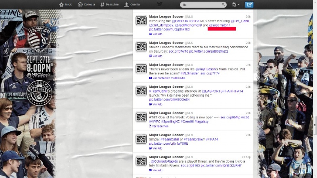Click MLS avatar on ColoradoRapids tweet

coord(141,161)
